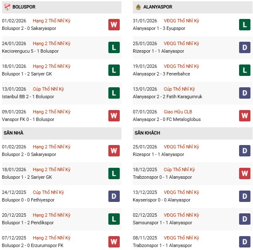Click the Alanyaspor team crest
Screen dimensions: 253x250
pyautogui.click(x=138, y=7)
